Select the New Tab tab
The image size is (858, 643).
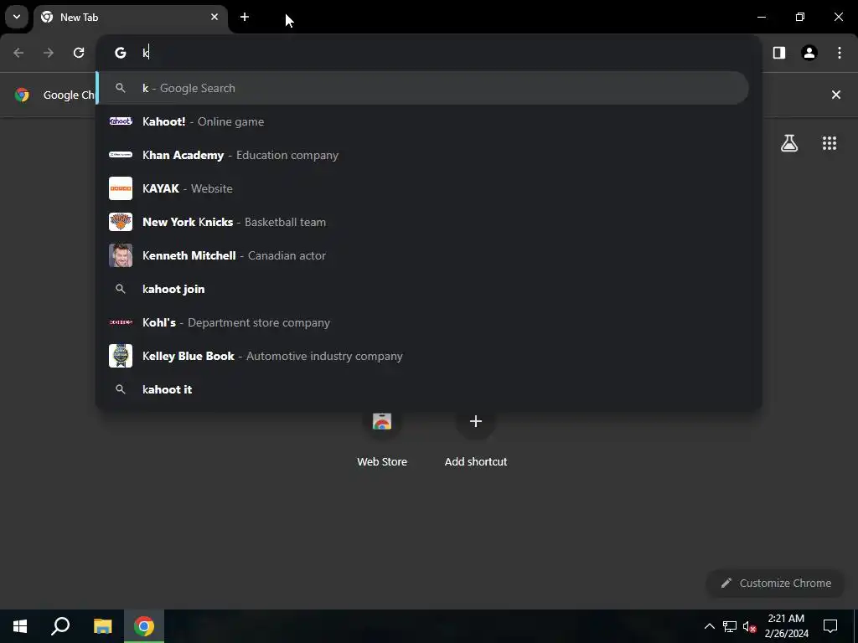pos(130,18)
